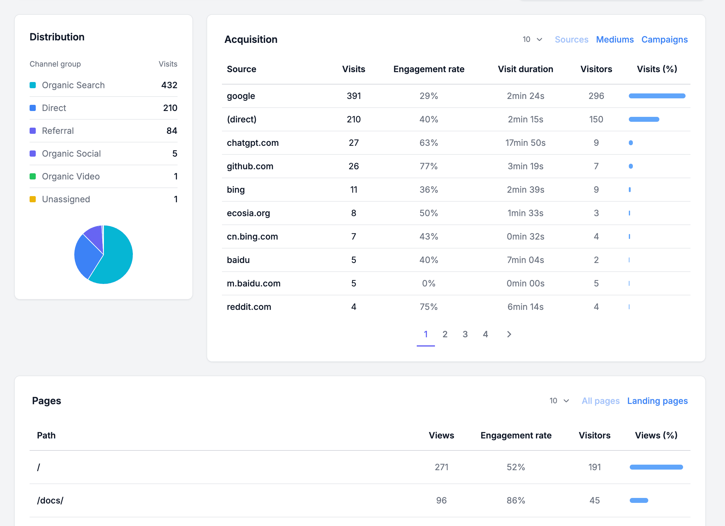Click the Direct channel color swatch
This screenshot has height=526, width=725.
point(33,108)
